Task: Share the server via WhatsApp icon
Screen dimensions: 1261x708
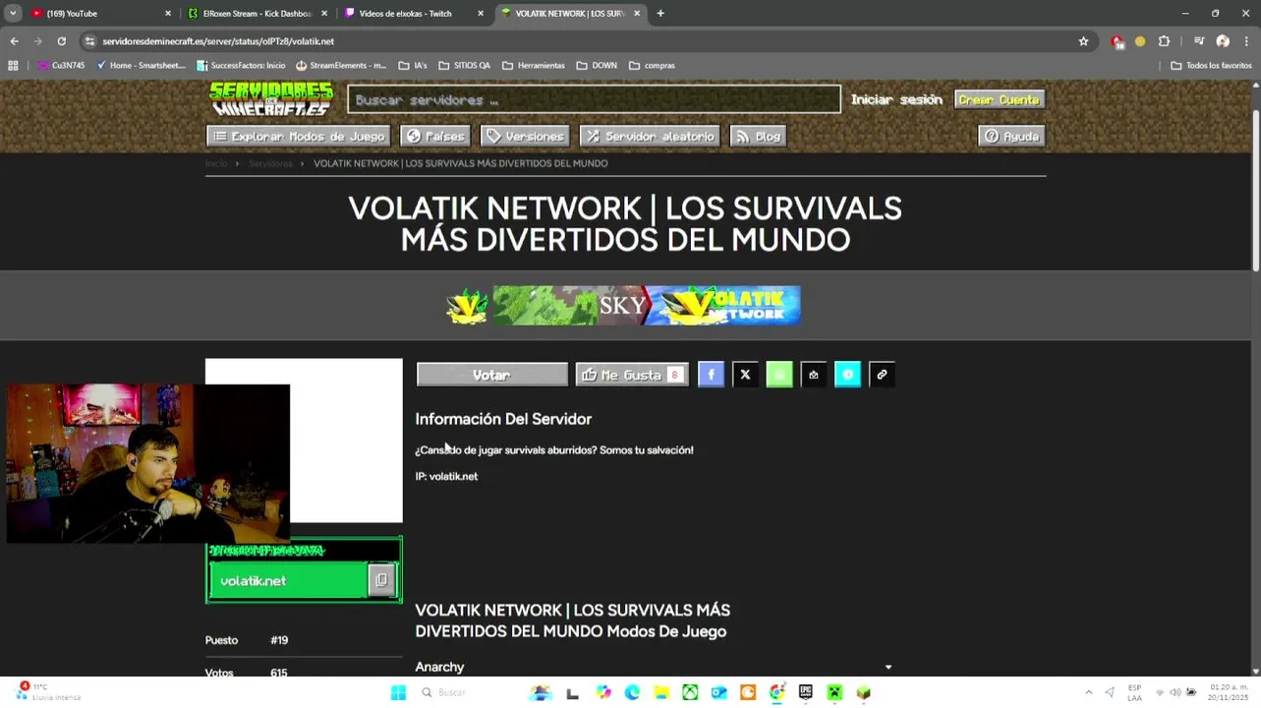Action: click(x=779, y=375)
